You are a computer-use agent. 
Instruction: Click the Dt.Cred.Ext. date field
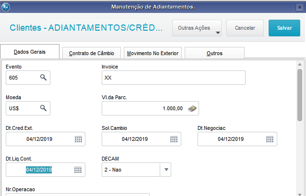point(46,139)
